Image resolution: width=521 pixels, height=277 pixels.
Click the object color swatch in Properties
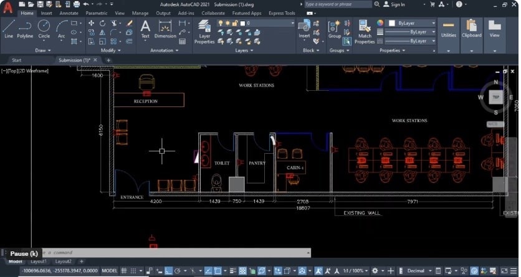[x=380, y=23]
